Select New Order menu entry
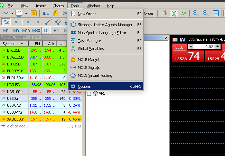 (x=106, y=14)
